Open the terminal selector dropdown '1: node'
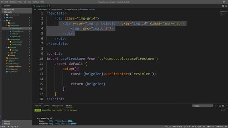Image resolution: width=228 pixels, height=128 pixels. point(203,106)
